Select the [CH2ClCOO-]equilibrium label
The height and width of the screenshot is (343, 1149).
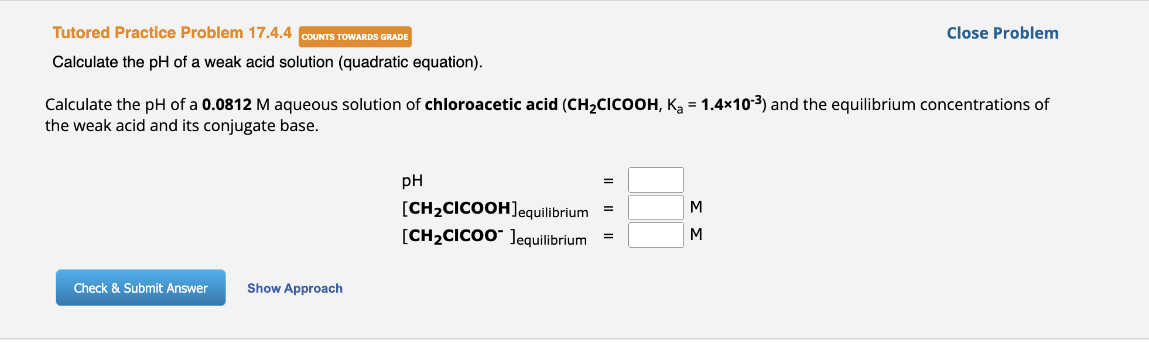coord(494,235)
